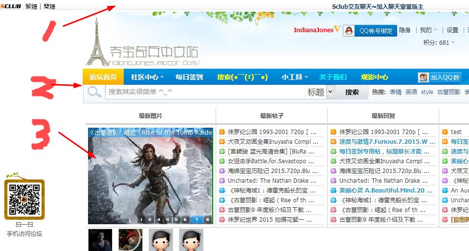Open 每日签到专用帖 reply in 最新回复
The image size is (469, 251).
coord(384,152)
